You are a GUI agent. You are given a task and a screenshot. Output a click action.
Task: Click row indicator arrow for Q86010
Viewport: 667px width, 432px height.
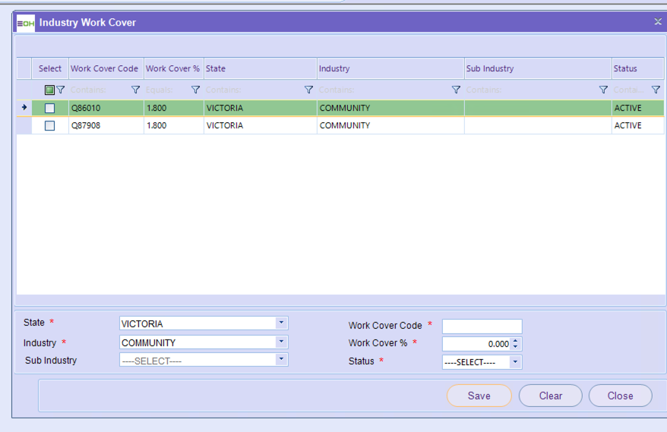[24, 108]
